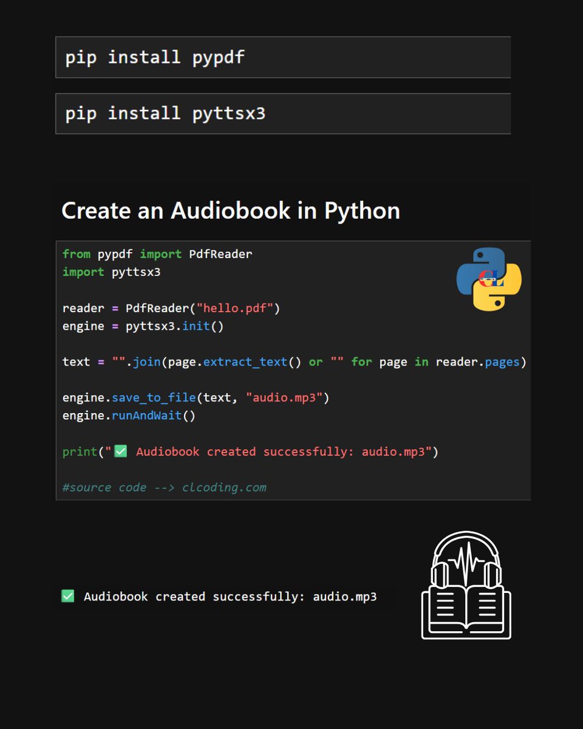Image resolution: width=583 pixels, height=729 pixels.
Task: Click the 'engine.runAndWait()' code line
Action: [129, 416]
